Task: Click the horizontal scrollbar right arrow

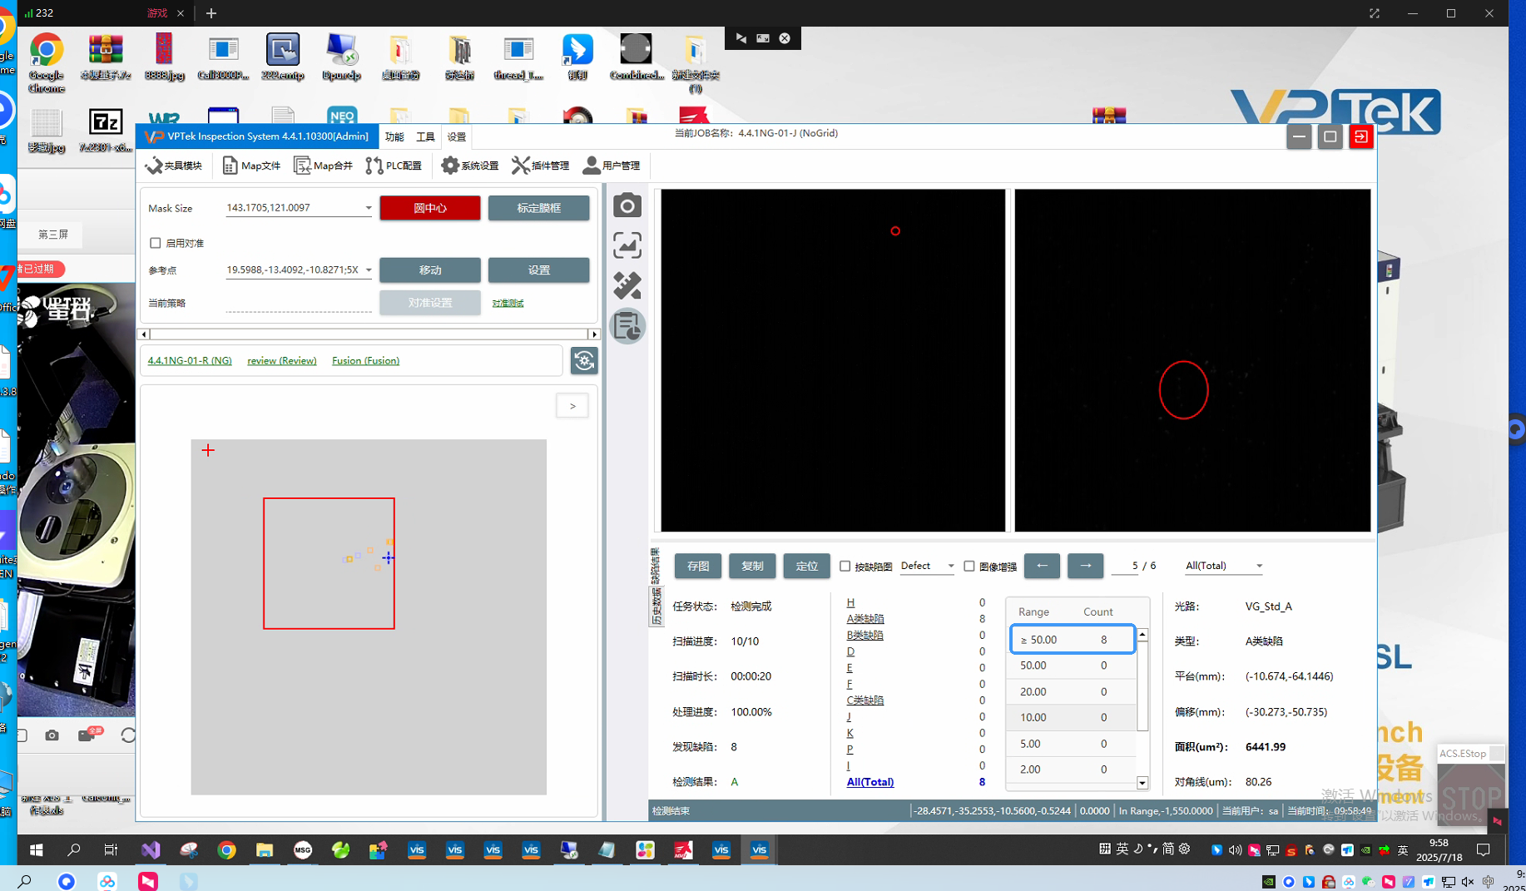Action: [594, 334]
